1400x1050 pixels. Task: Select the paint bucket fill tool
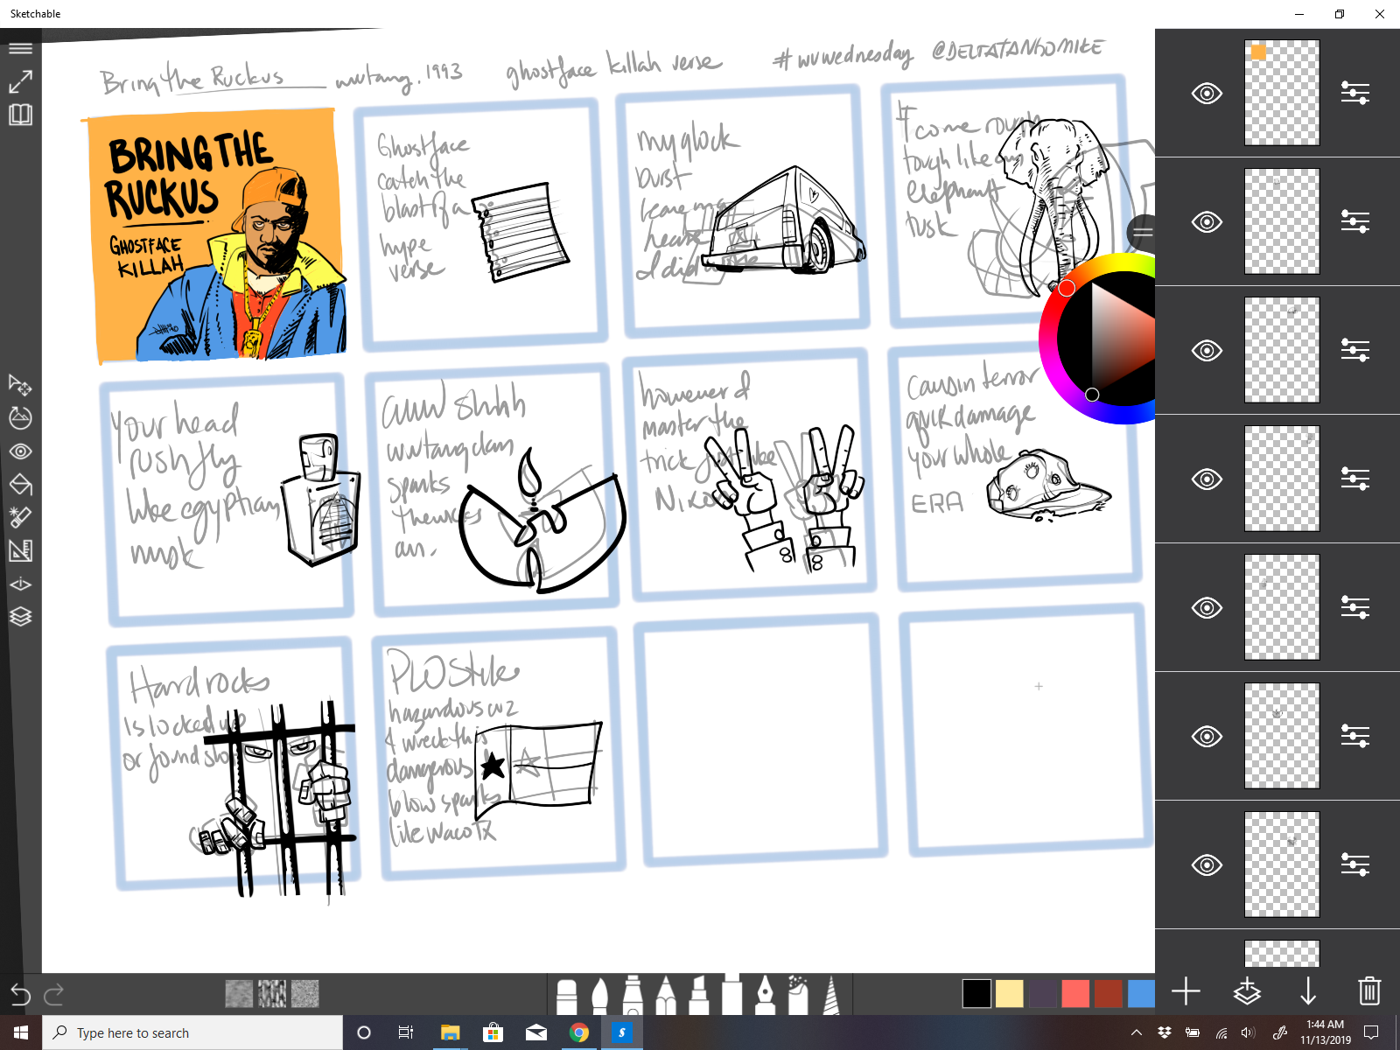click(x=20, y=484)
